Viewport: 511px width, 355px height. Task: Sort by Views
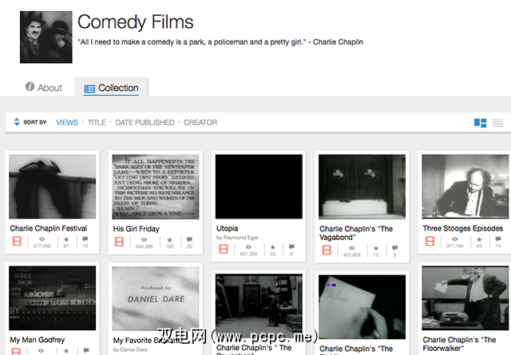67,123
